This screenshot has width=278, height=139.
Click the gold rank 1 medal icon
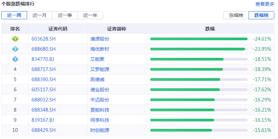click(15, 39)
